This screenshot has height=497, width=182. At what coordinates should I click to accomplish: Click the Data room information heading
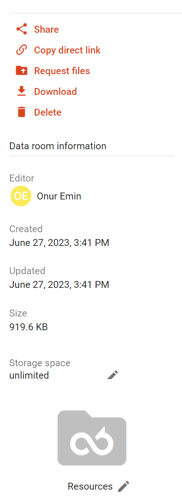pyautogui.click(x=58, y=146)
